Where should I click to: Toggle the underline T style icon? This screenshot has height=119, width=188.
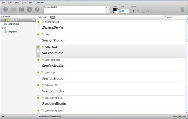click(143, 11)
